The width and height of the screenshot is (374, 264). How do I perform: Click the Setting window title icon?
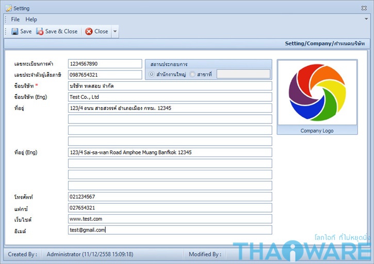click(9, 8)
